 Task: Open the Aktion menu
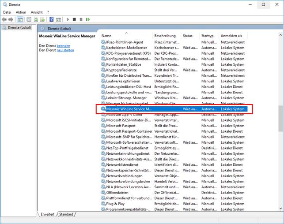pos(21,12)
